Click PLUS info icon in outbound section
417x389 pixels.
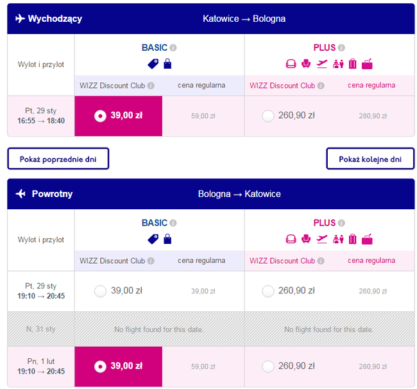[x=341, y=48]
